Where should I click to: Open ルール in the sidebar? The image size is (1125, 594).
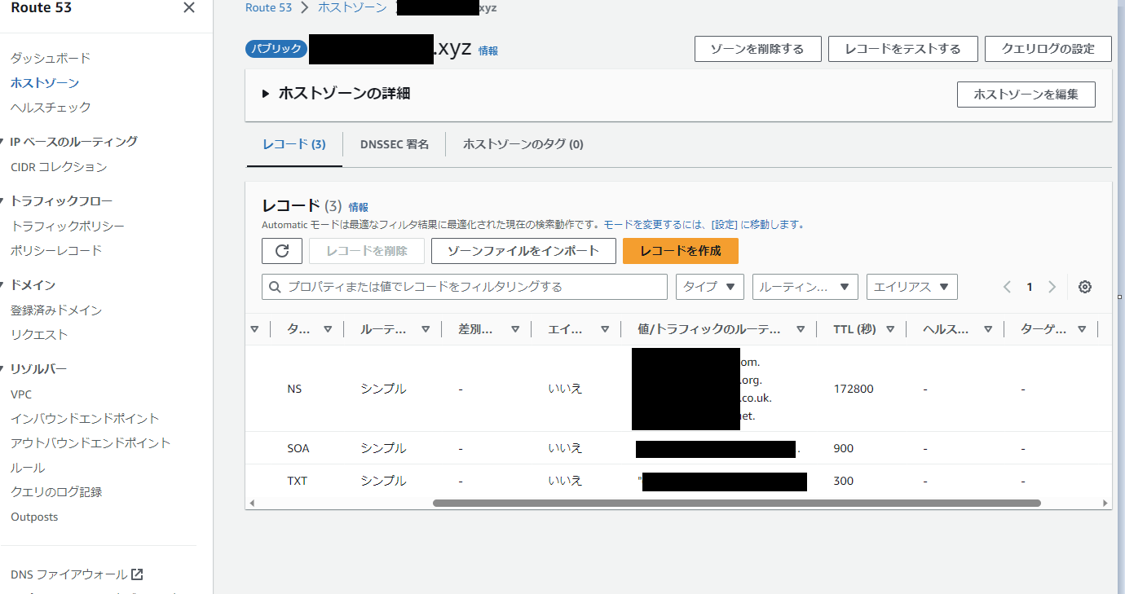28,468
